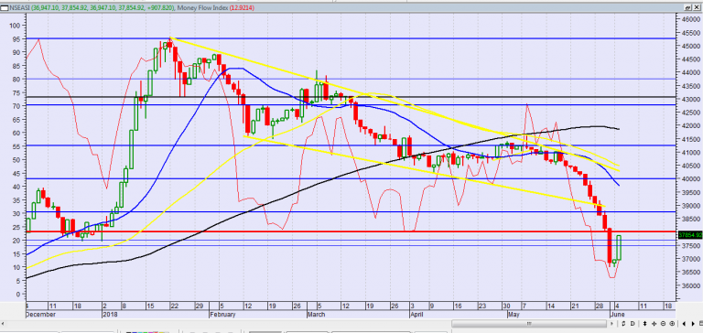
Task: Click the horizontal time scrollbar thumb
Action: click(x=529, y=324)
